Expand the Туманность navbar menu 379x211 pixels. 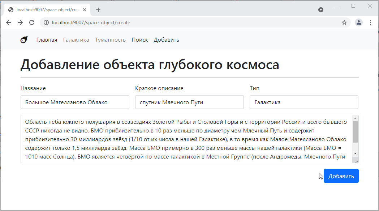[x=110, y=40]
